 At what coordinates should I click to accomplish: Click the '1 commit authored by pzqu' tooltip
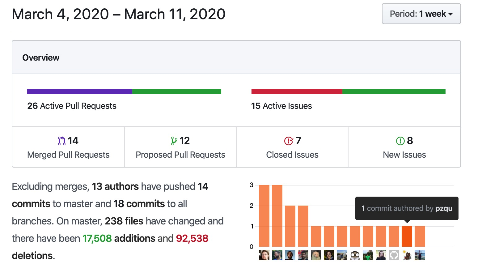point(407,208)
